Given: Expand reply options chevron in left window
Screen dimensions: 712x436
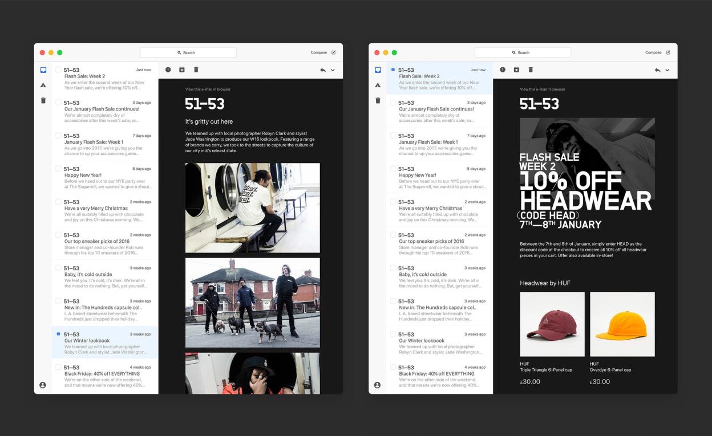Looking at the screenshot, I should tap(333, 70).
